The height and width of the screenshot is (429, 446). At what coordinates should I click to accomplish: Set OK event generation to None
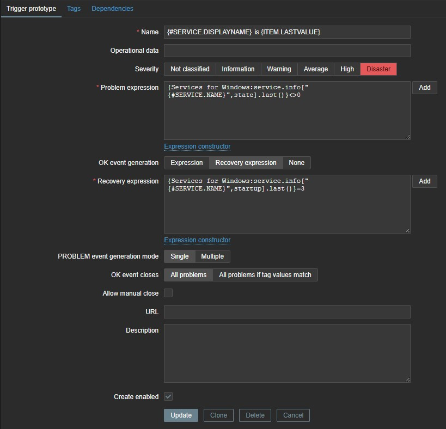296,163
